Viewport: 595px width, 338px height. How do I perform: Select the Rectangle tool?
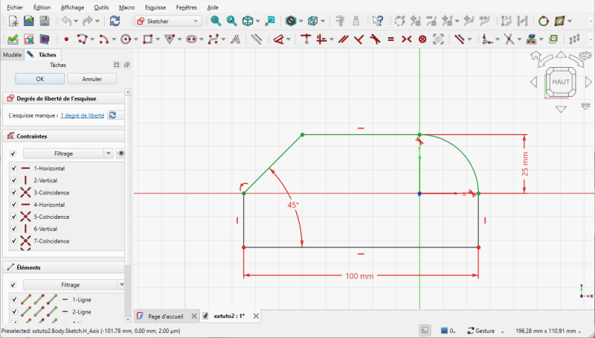click(x=147, y=39)
